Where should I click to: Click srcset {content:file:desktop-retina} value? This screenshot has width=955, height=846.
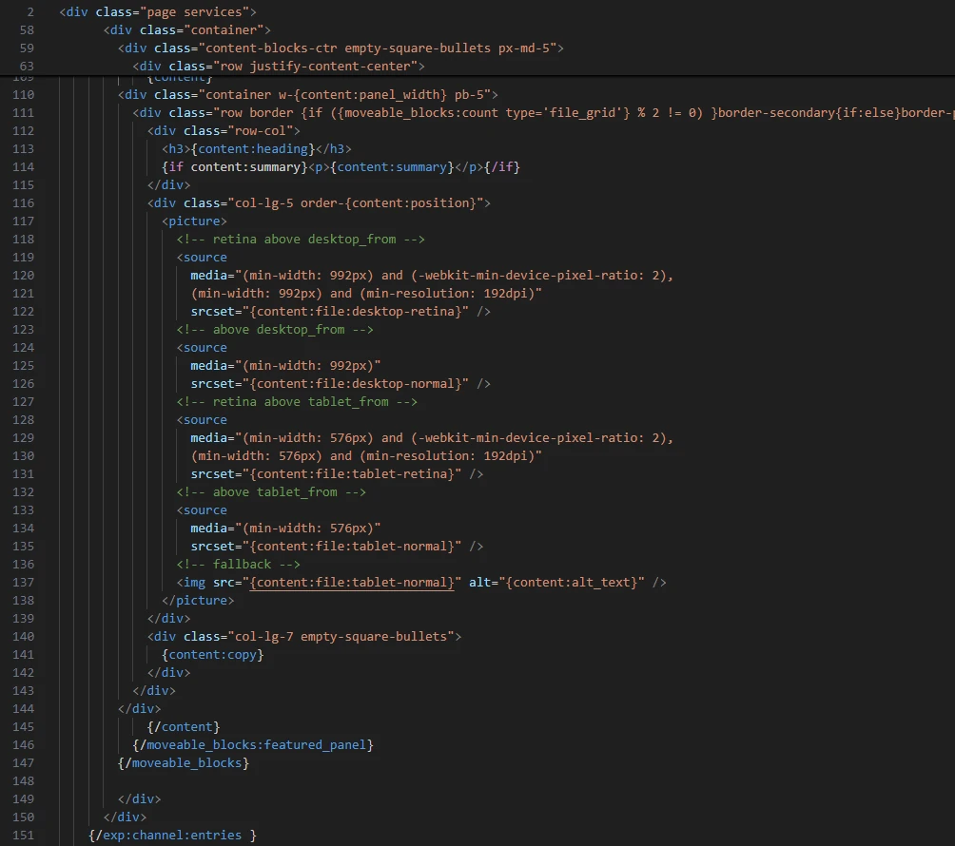point(356,311)
